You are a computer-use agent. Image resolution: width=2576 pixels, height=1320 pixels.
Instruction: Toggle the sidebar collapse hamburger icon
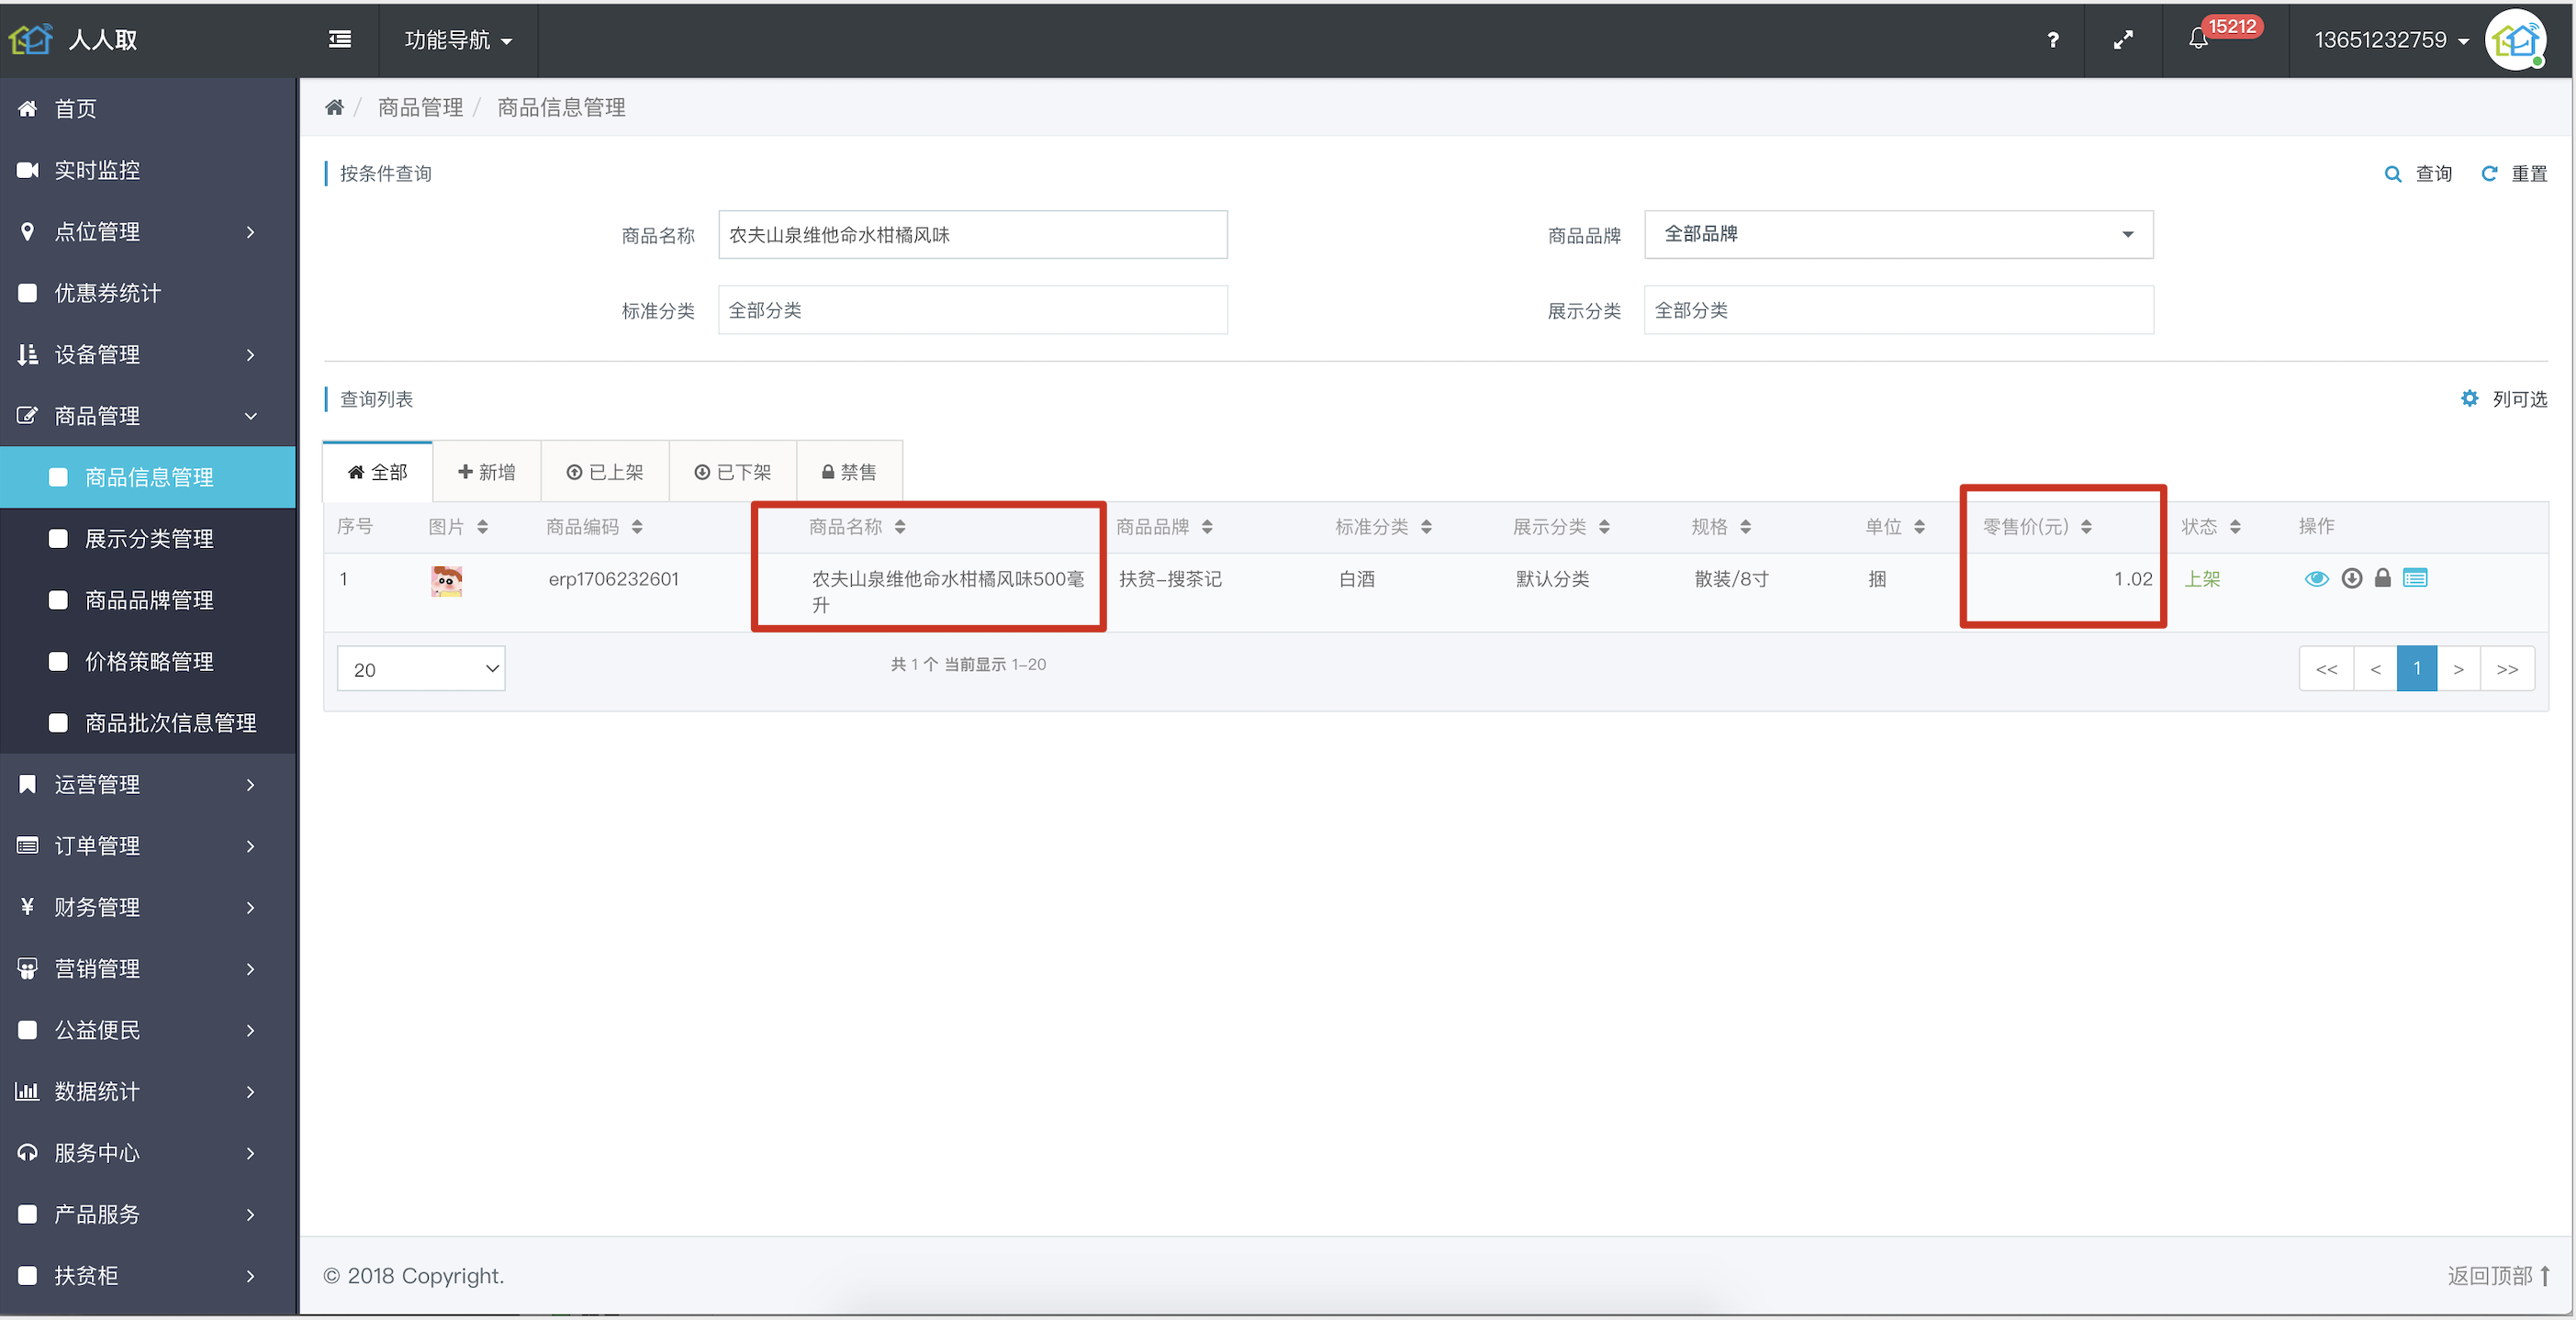340,39
